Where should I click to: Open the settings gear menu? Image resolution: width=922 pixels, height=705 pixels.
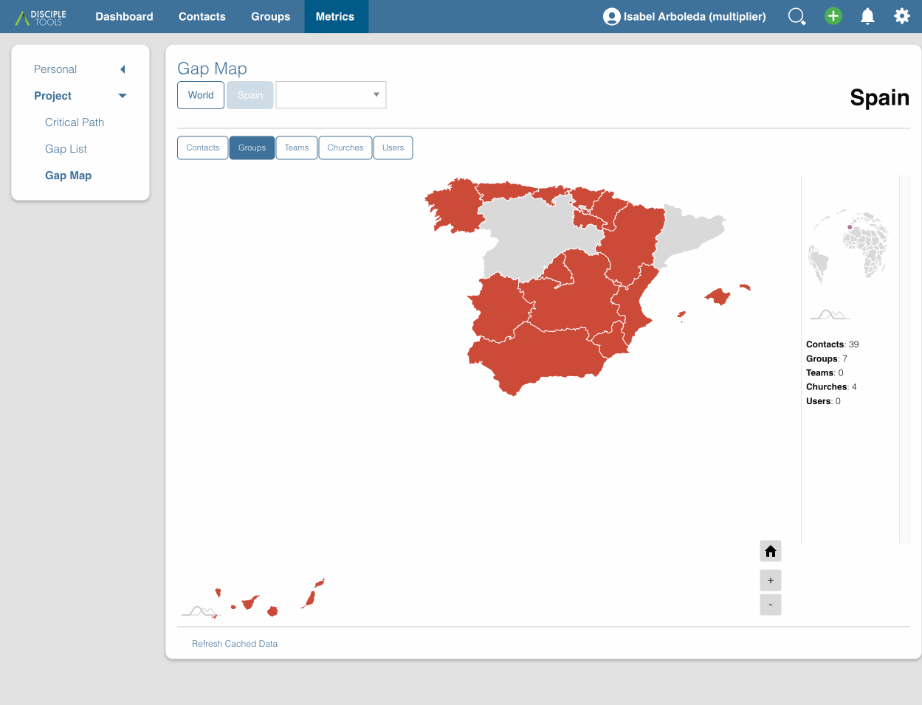(902, 15)
